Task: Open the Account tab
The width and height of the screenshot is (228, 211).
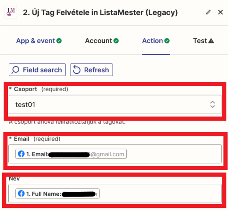Action: (102, 41)
